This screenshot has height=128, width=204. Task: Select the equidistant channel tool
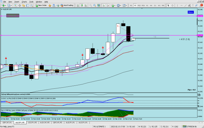(189, 5)
